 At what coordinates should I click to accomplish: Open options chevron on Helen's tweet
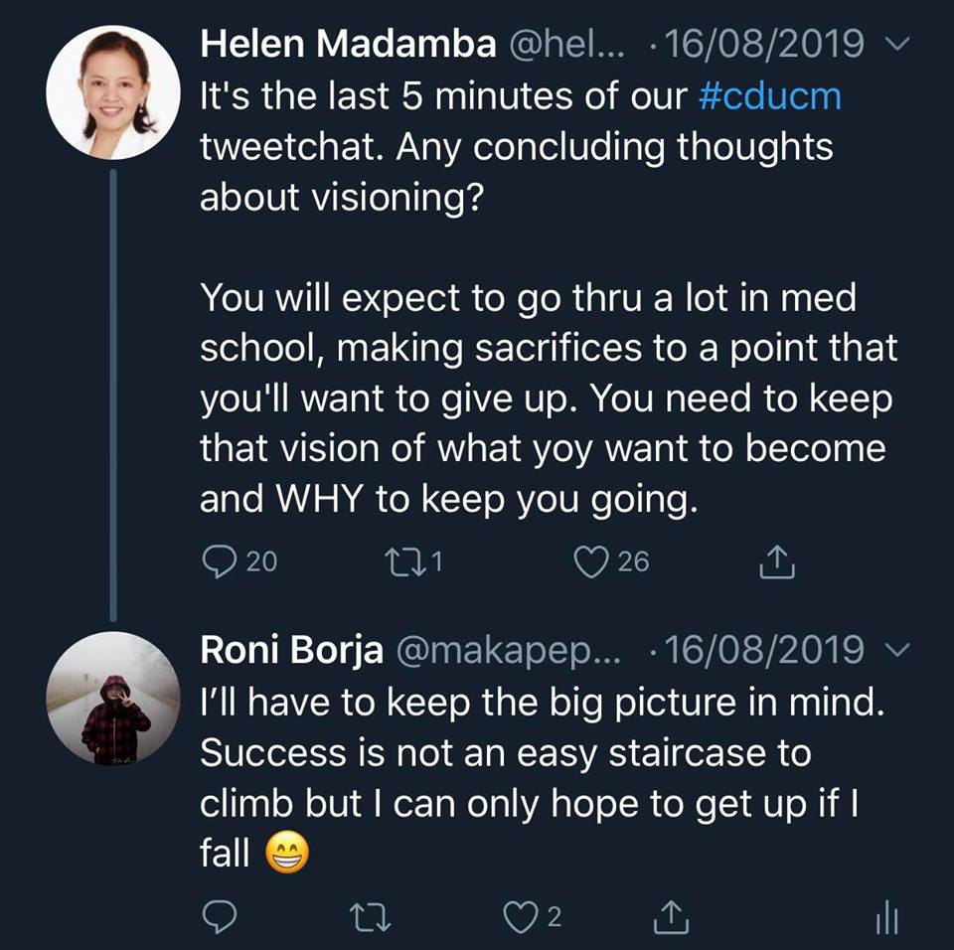pos(895,45)
